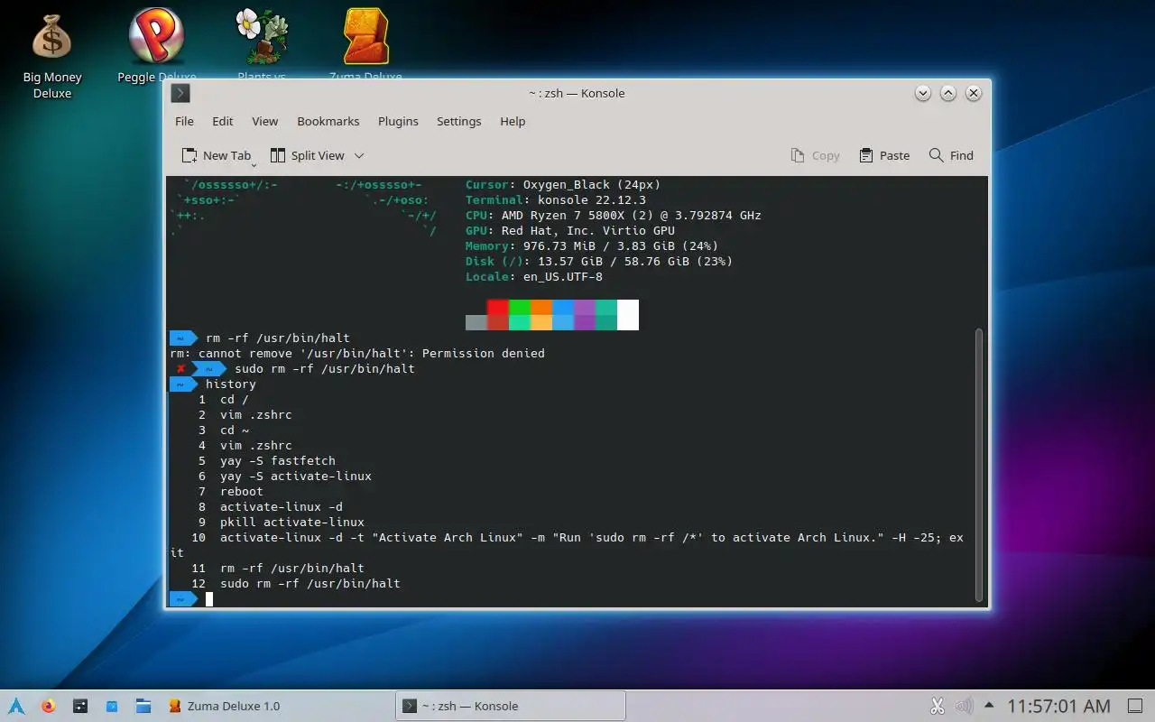Click the show desktop icon in taskbar

[1135, 706]
